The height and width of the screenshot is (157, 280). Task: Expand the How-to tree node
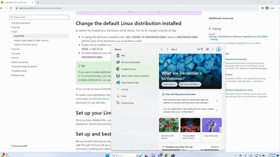[10, 58]
